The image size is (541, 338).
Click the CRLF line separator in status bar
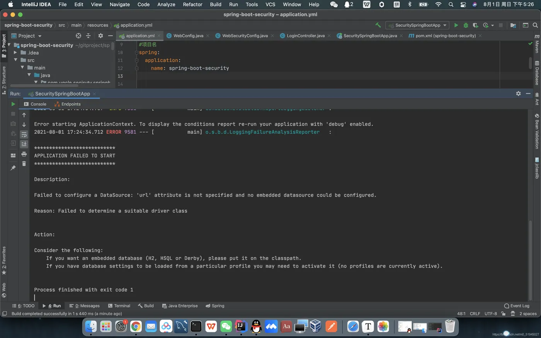(x=475, y=314)
